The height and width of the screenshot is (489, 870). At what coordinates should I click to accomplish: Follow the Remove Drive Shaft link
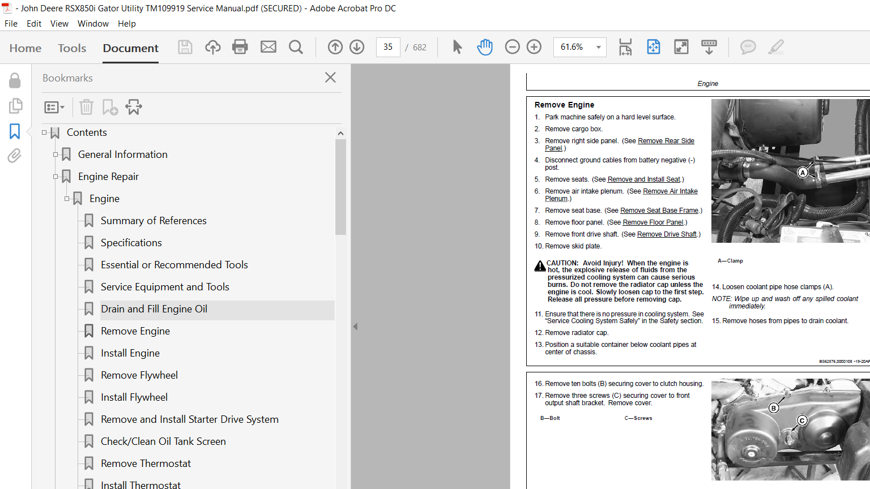coord(667,234)
